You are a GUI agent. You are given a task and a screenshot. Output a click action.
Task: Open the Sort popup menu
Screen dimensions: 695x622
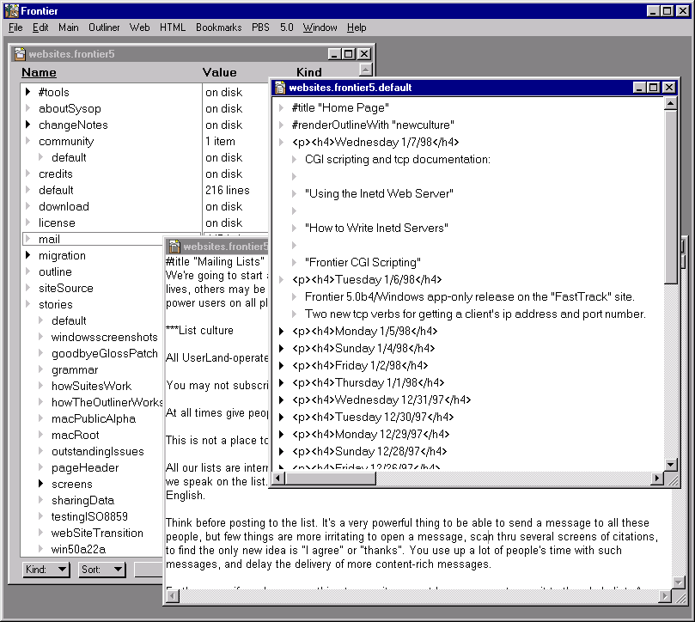[x=102, y=570]
